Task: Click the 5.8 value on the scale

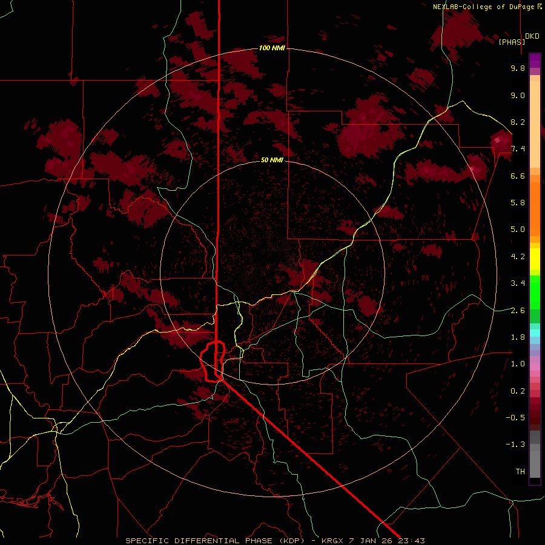Action: click(x=518, y=203)
